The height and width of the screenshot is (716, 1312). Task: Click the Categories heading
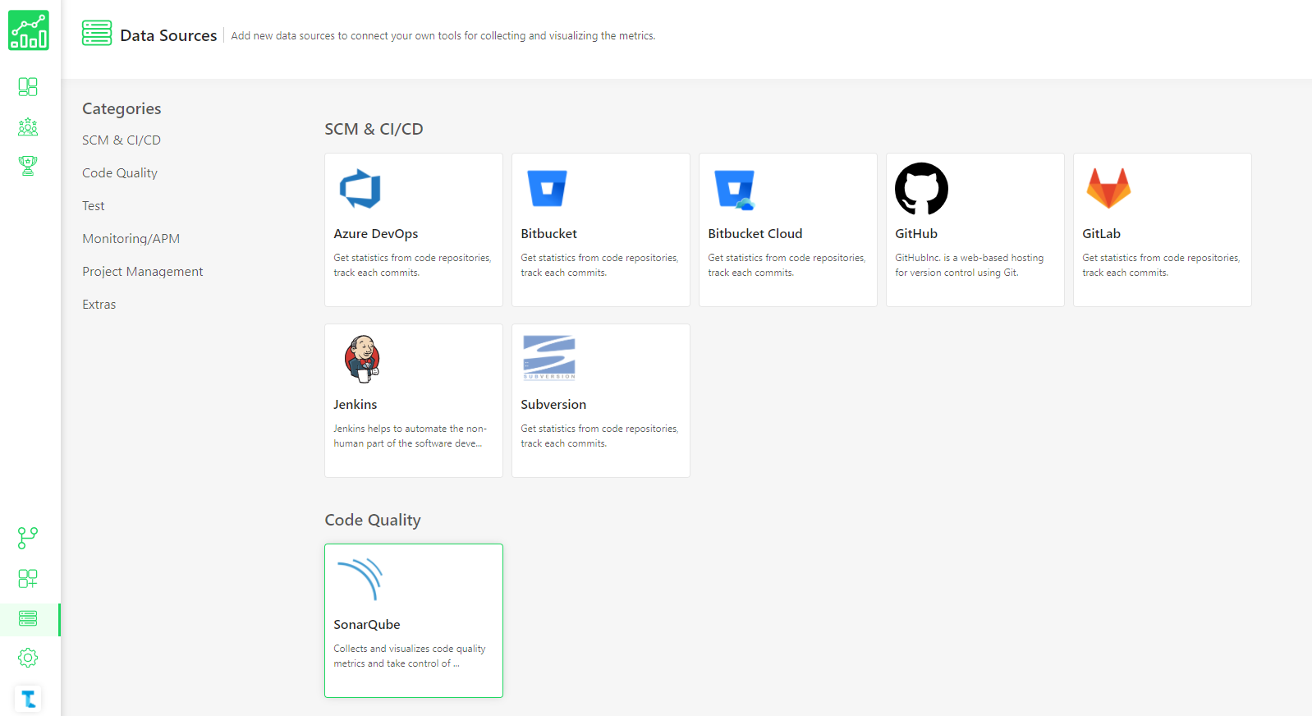tap(122, 109)
